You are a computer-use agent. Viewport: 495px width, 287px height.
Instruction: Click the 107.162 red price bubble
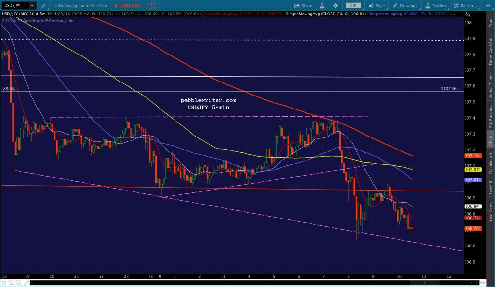tap(473, 156)
